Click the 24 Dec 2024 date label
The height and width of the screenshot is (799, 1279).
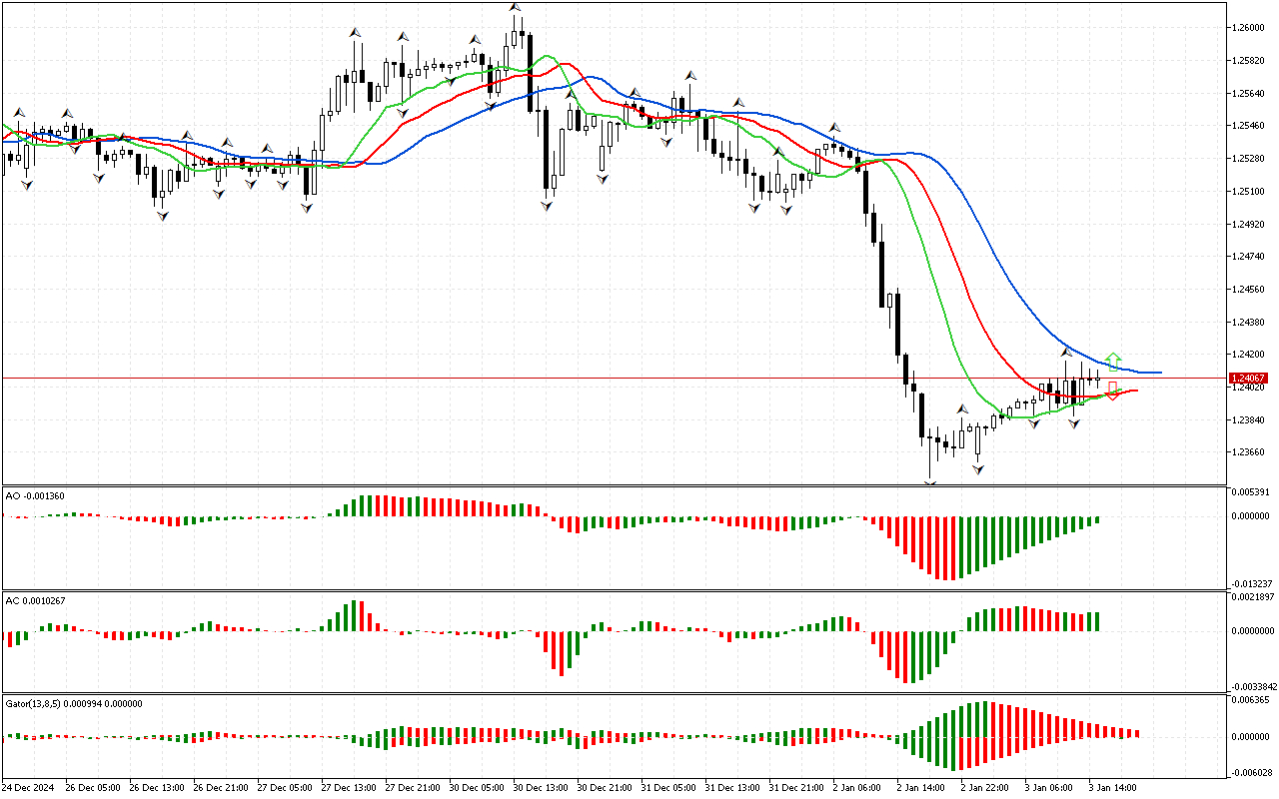pyautogui.click(x=27, y=788)
